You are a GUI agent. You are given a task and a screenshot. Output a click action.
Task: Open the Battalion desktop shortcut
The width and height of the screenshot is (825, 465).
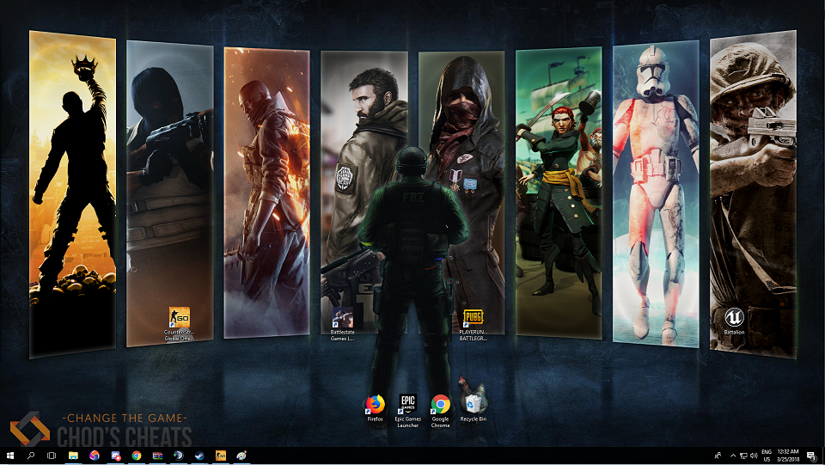(x=734, y=321)
